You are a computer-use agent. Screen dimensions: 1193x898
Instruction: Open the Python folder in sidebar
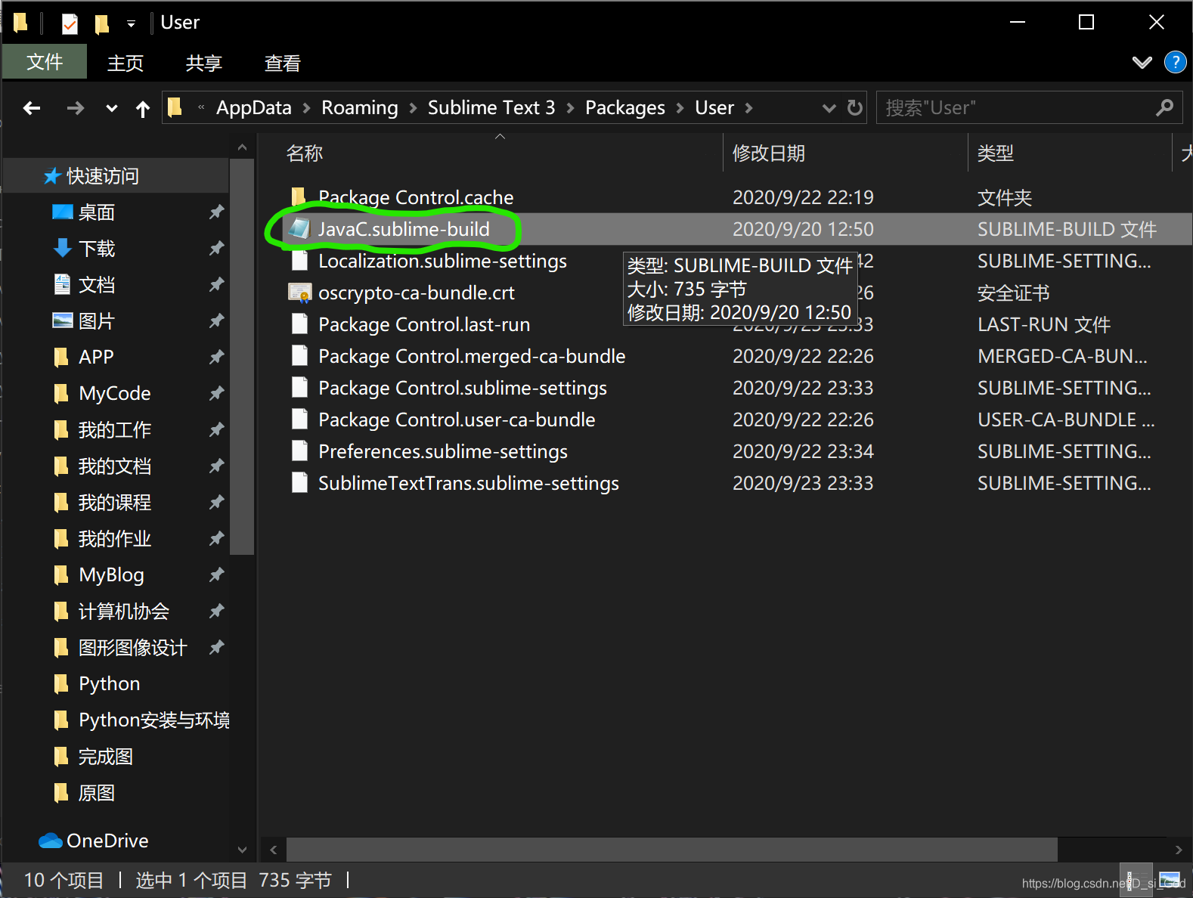109,683
